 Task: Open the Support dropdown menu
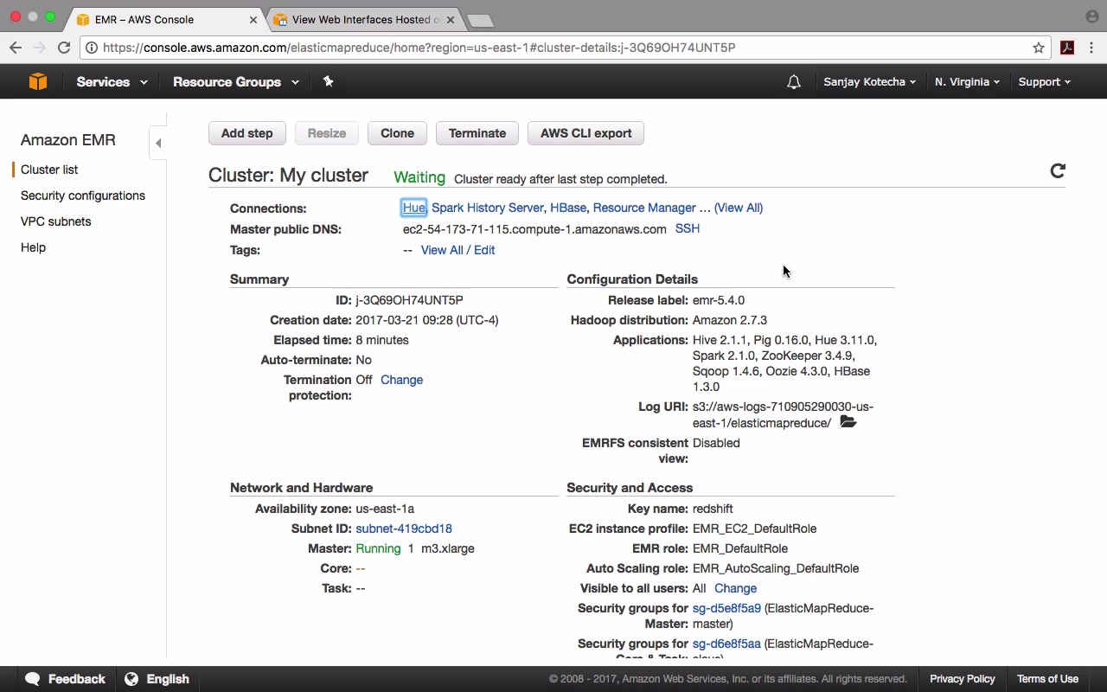(1044, 82)
